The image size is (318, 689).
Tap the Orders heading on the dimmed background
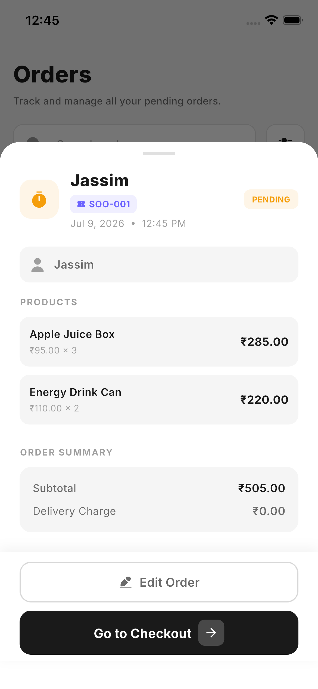point(52,74)
